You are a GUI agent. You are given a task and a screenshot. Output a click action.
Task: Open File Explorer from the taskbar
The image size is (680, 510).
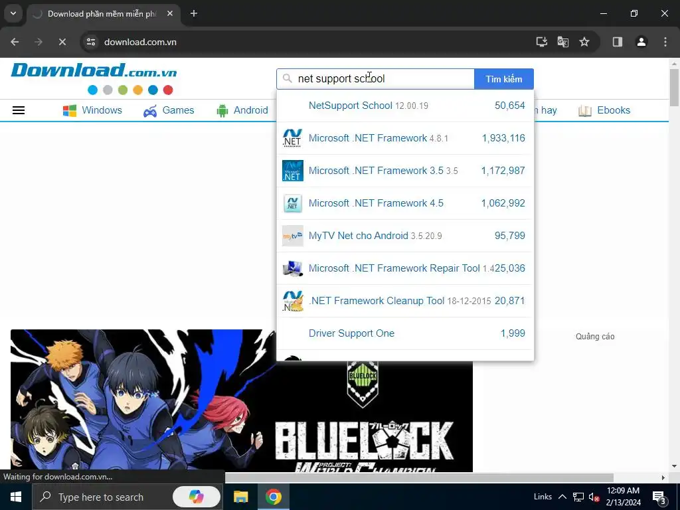(240, 497)
